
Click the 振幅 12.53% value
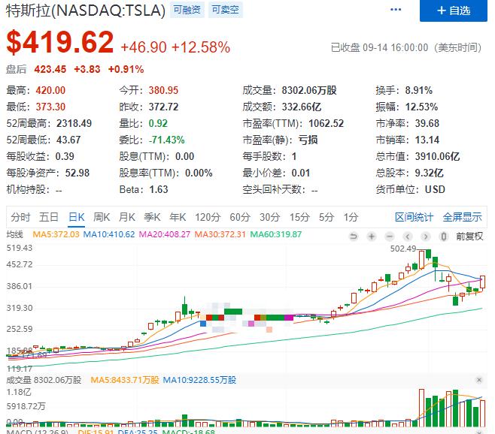click(x=421, y=107)
